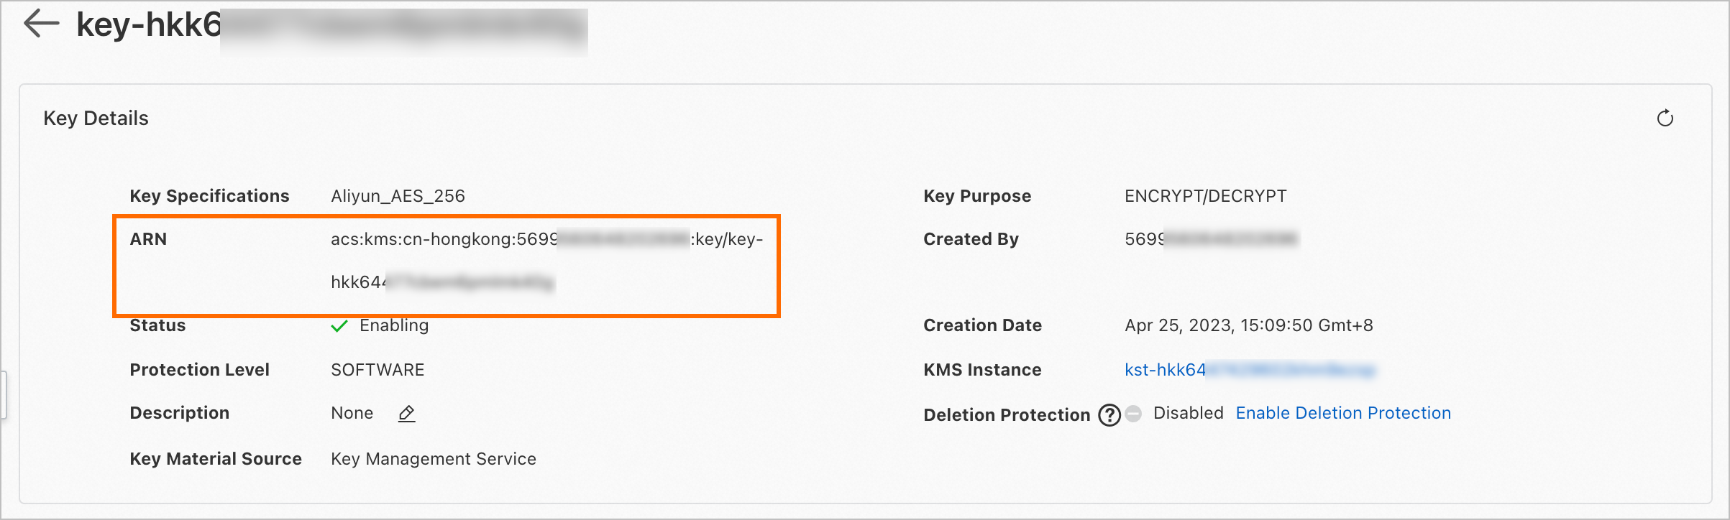Click the Apr 25, 2023 creation date
This screenshot has width=1730, height=520.
[1248, 325]
